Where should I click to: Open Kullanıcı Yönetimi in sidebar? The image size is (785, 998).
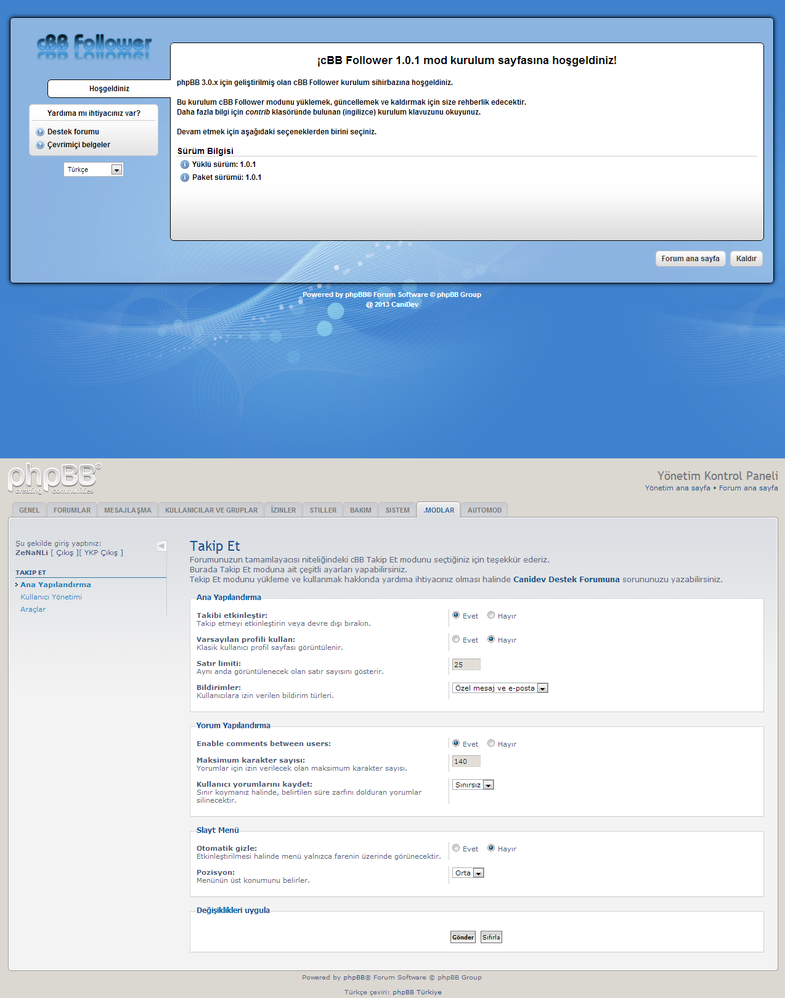tap(51, 597)
